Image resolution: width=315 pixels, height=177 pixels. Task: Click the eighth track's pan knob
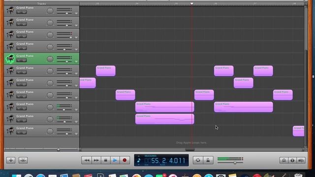click(50, 95)
